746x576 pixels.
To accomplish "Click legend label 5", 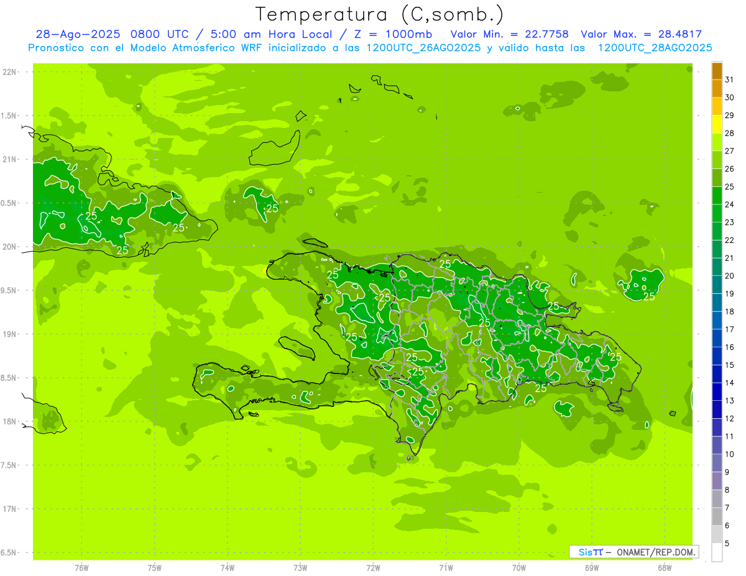I will click(727, 543).
